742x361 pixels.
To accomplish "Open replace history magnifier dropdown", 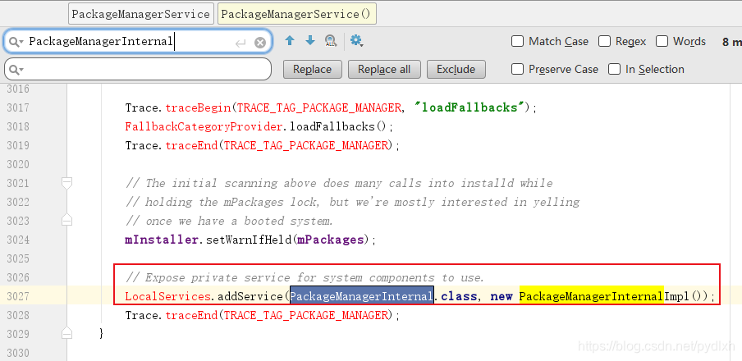I will (x=15, y=70).
